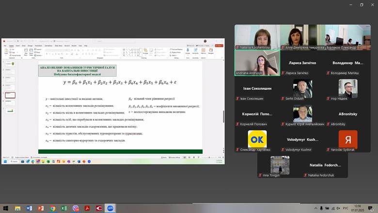Open the clock and date panel
378x213 pixels.
coord(358,208)
